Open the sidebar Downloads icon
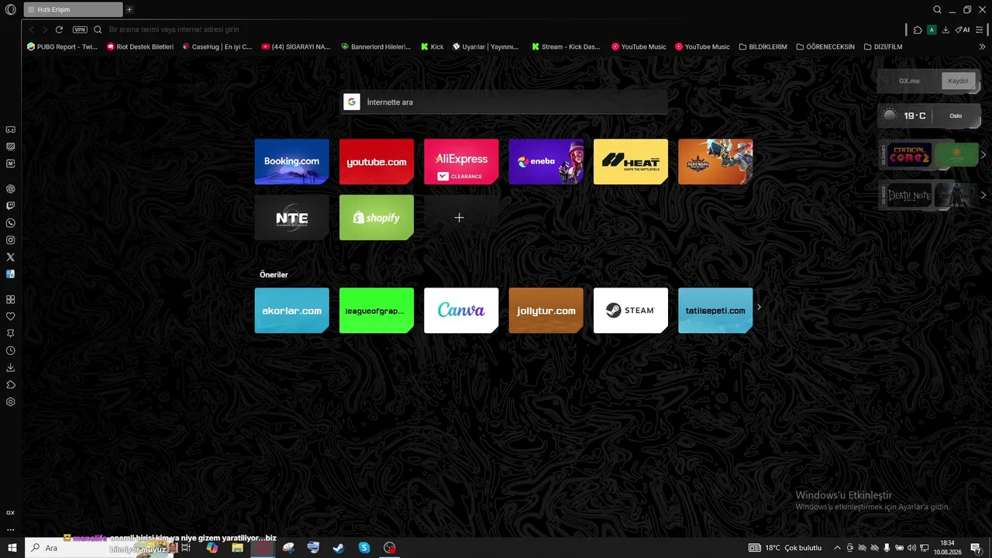This screenshot has height=558, width=992. [x=11, y=367]
